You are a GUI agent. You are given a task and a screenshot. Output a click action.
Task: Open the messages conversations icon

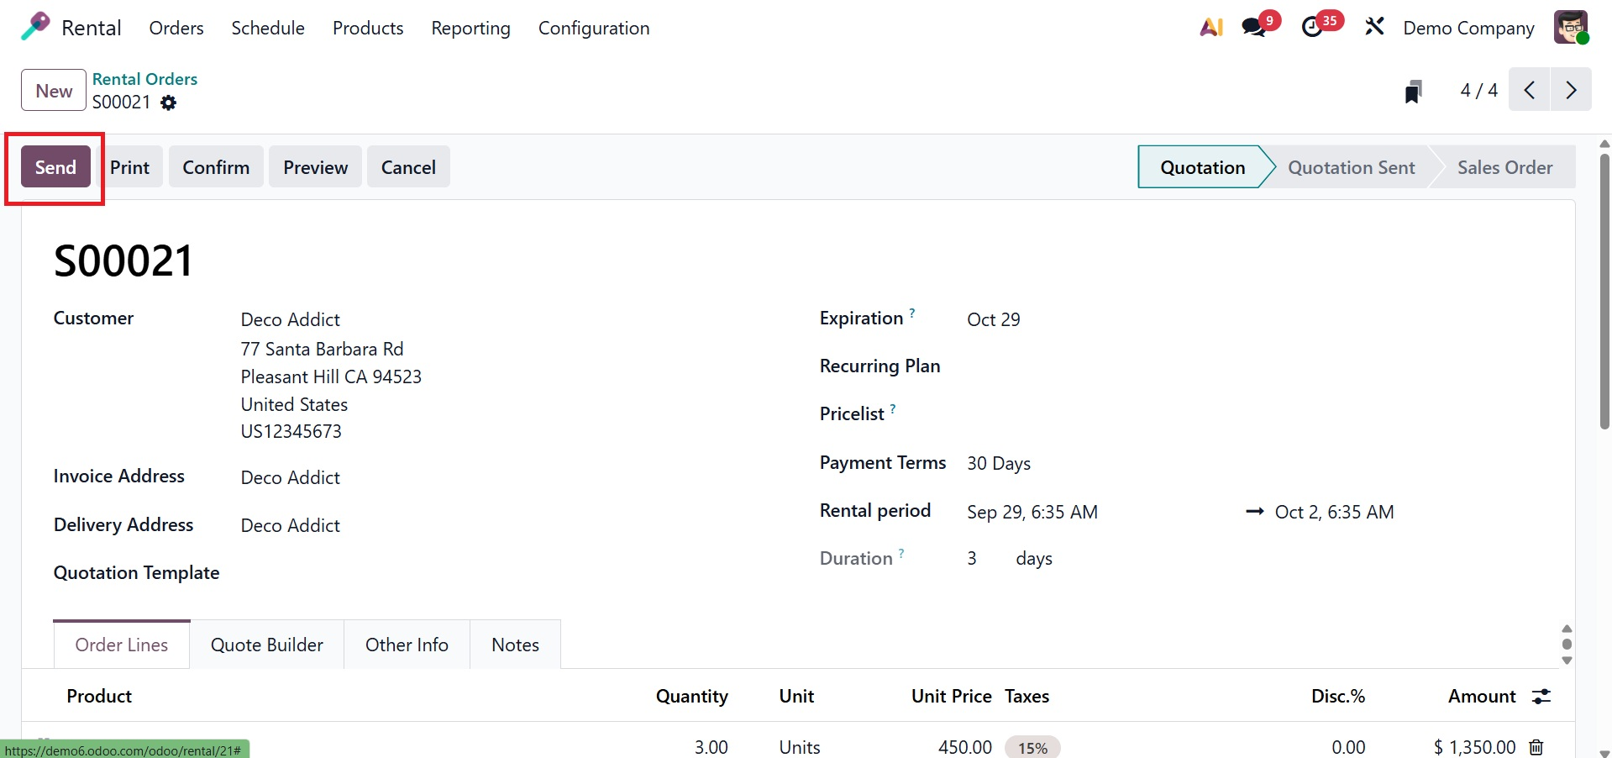(1255, 28)
